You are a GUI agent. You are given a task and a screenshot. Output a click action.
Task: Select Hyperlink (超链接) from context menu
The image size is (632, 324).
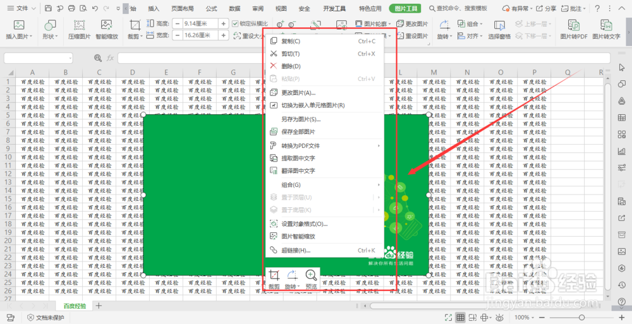[324, 250]
